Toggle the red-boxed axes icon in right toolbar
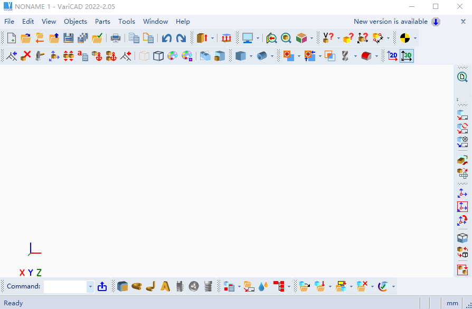 462,207
